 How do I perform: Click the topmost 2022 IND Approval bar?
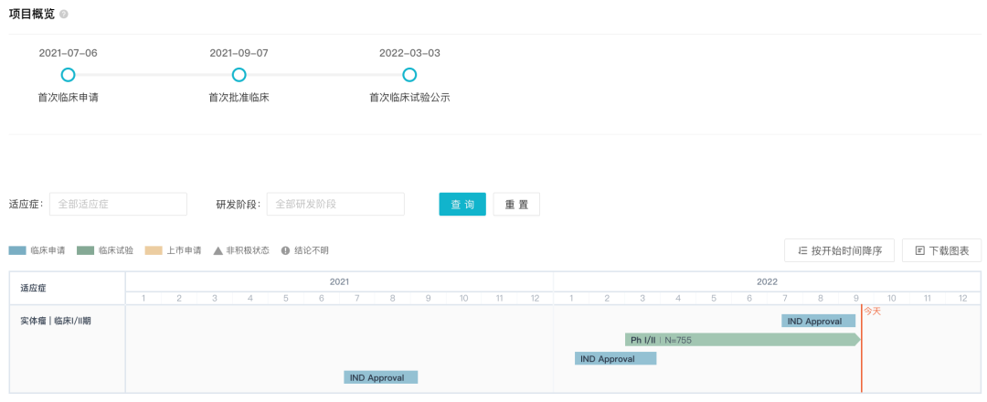point(818,321)
